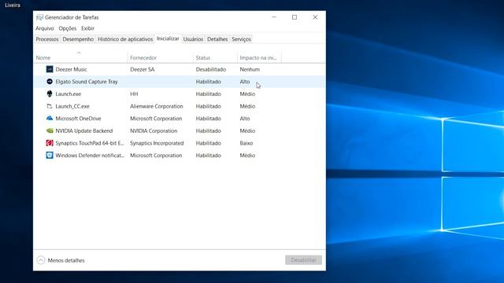Image resolution: width=504 pixels, height=283 pixels.
Task: Sort by the Nome column header
Action: (43, 57)
